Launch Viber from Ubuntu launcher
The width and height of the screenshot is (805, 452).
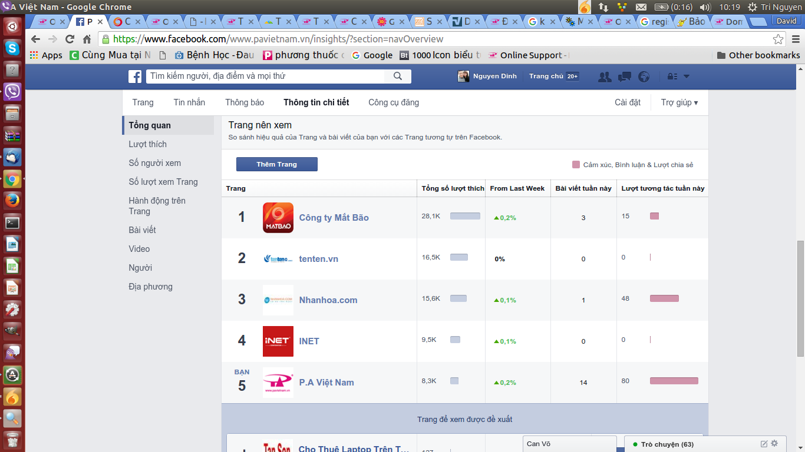pyautogui.click(x=12, y=91)
